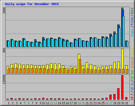Click the red kB bar for day 27
This screenshot has width=135, height=106.
110,97
